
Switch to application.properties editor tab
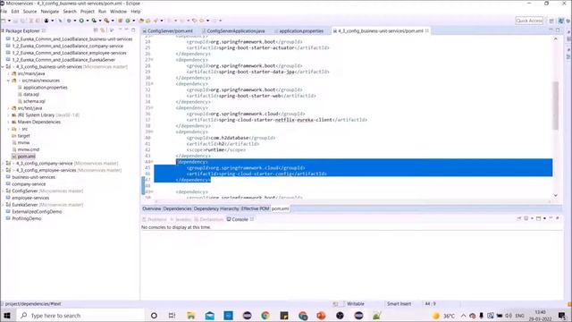(299, 31)
